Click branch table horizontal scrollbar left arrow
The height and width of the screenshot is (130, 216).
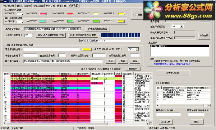[4, 124]
